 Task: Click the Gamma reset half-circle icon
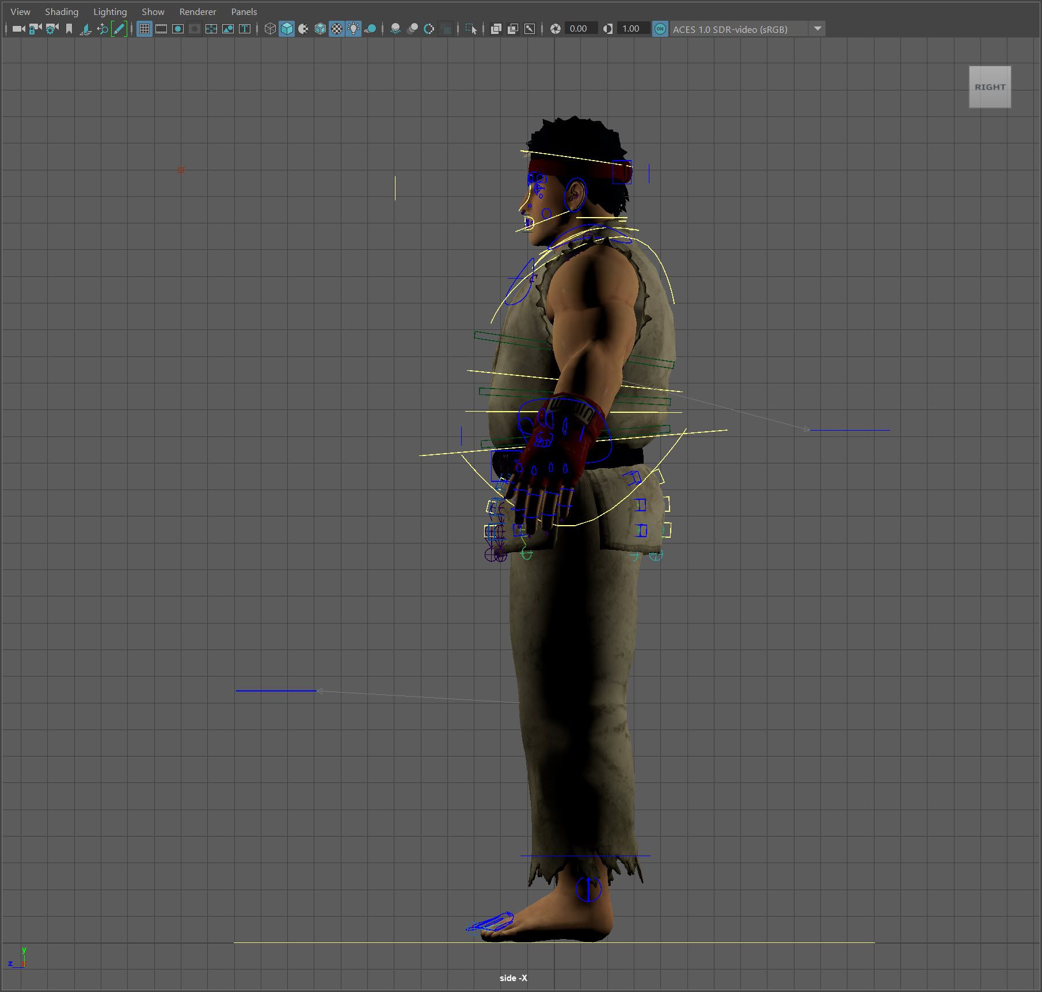coord(608,29)
